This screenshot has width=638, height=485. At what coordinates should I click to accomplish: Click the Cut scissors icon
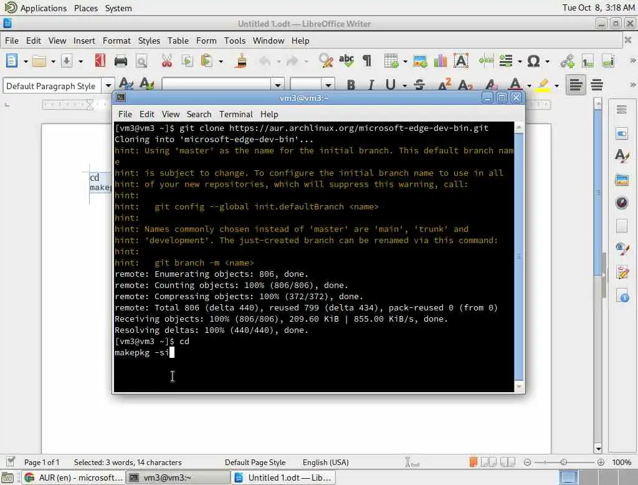coord(167,61)
